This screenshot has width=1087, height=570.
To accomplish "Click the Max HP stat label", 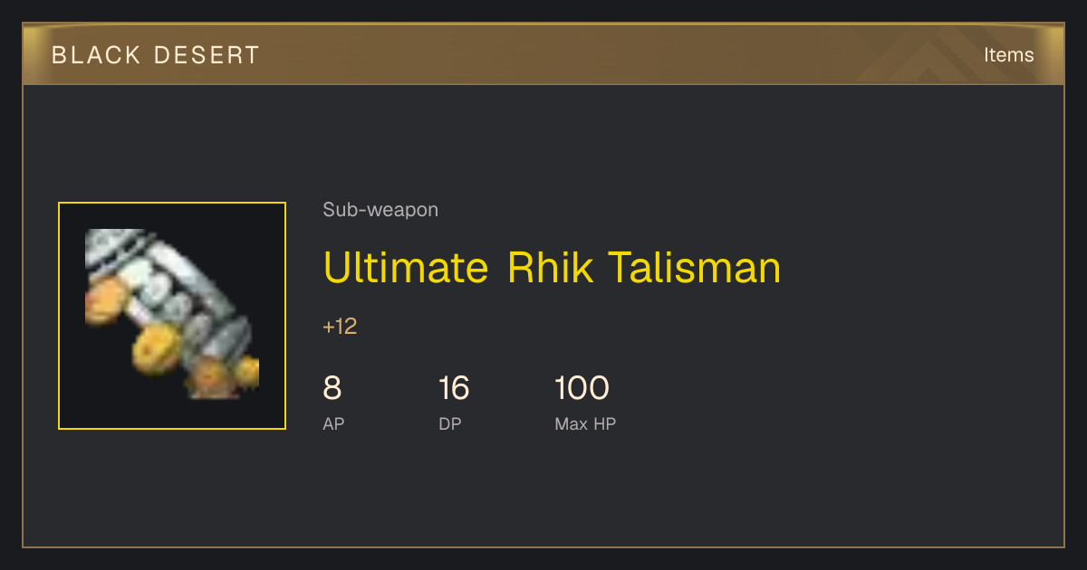I will click(585, 423).
